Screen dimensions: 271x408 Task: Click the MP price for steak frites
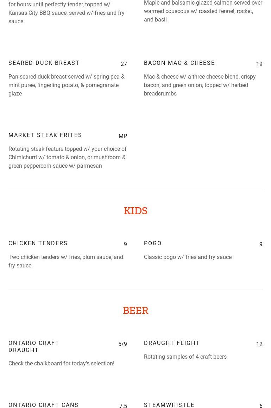122,136
